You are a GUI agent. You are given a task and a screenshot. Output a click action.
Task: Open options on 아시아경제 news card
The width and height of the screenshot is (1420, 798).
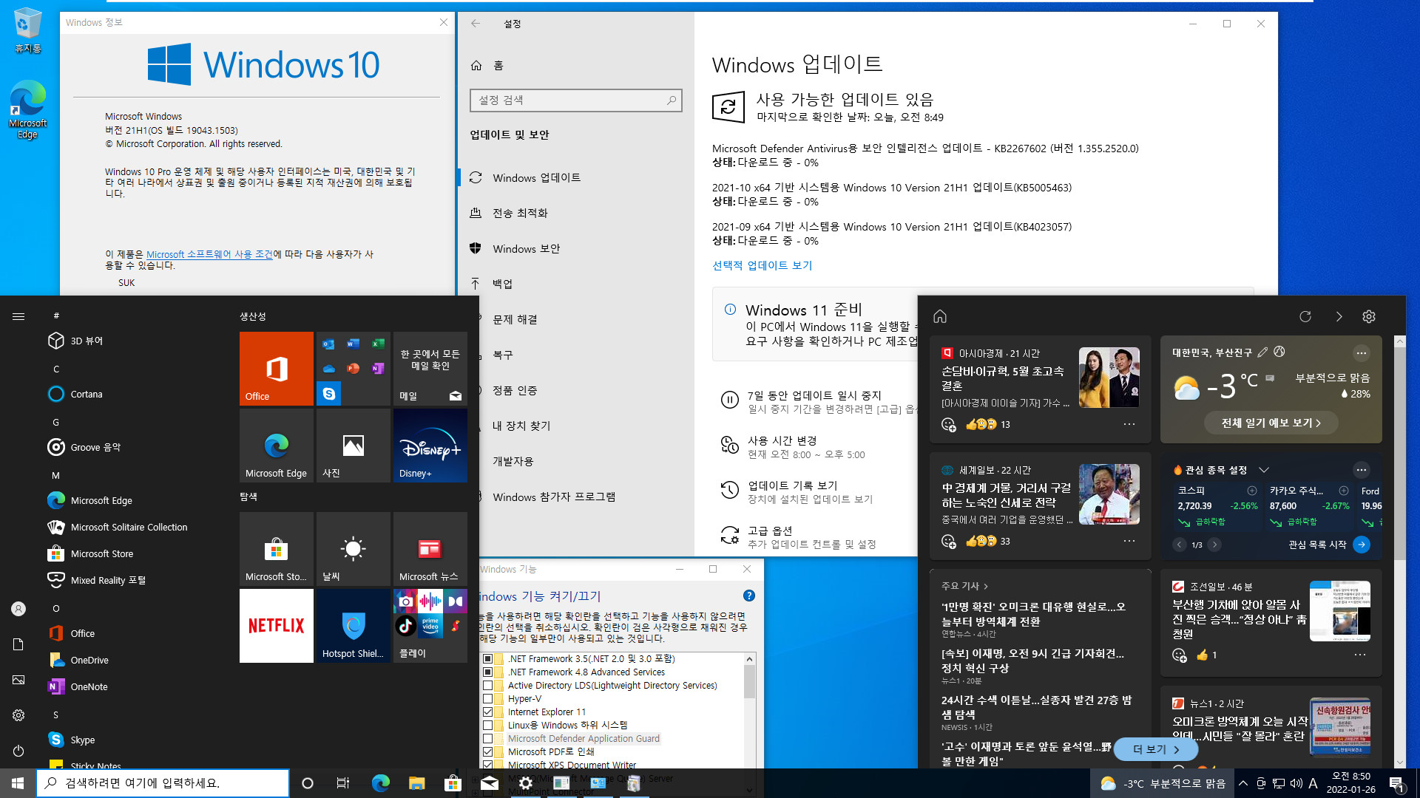coord(1129,424)
